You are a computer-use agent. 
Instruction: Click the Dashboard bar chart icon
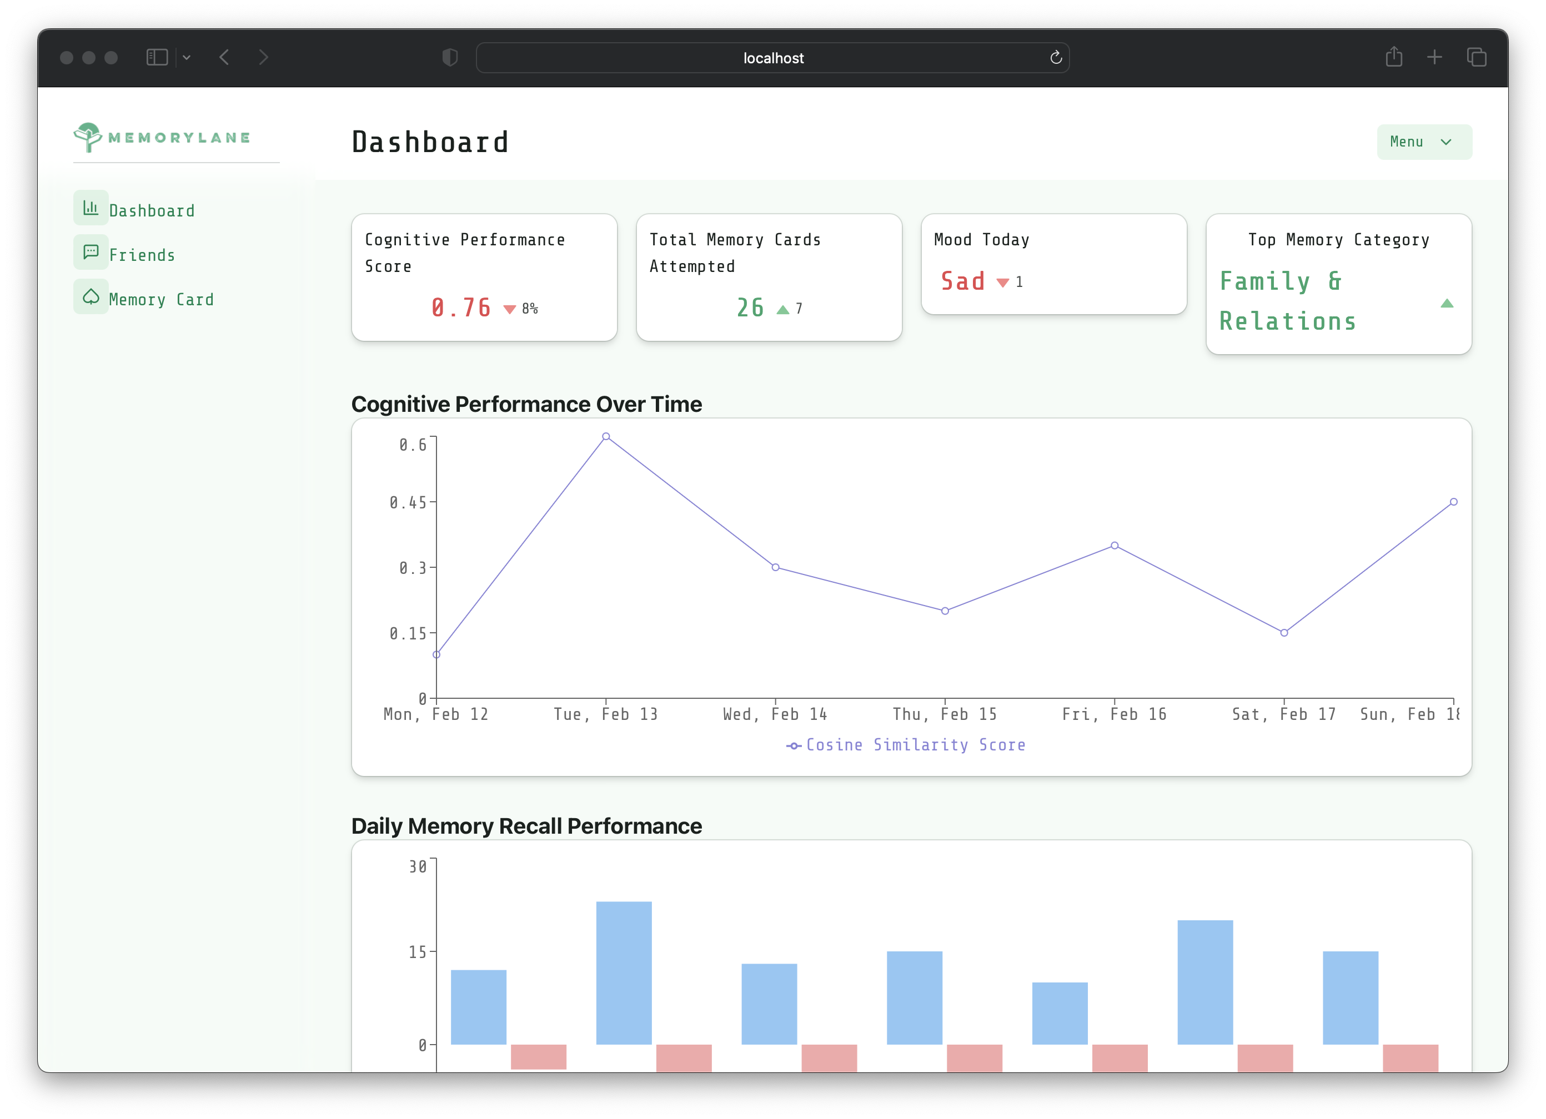point(91,208)
